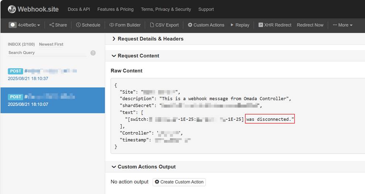Open Form Builder

[125, 25]
